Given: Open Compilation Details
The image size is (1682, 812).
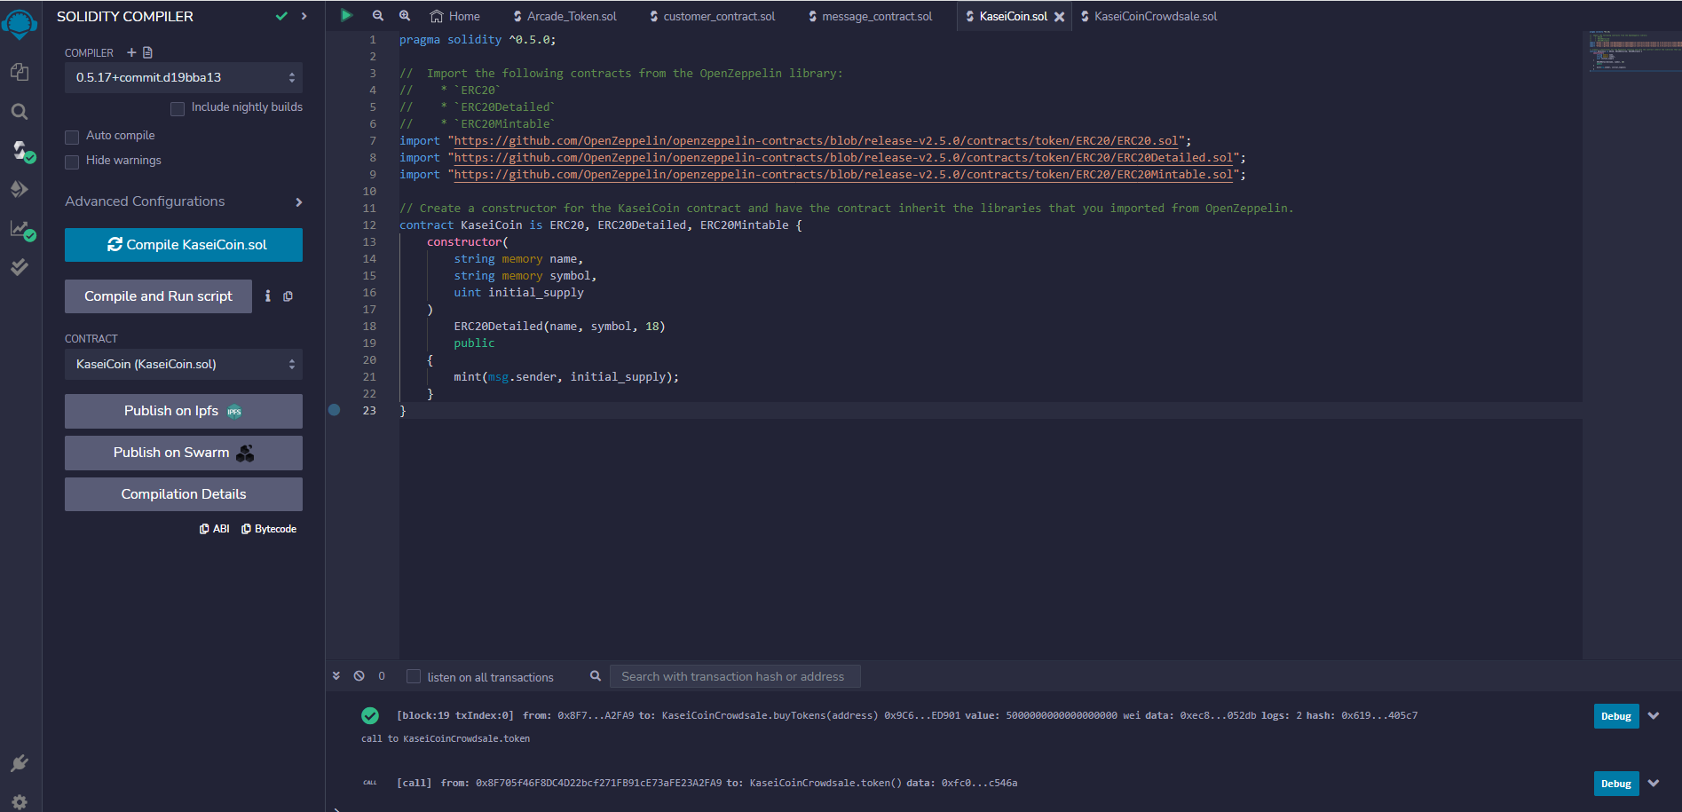Looking at the screenshot, I should point(184,494).
